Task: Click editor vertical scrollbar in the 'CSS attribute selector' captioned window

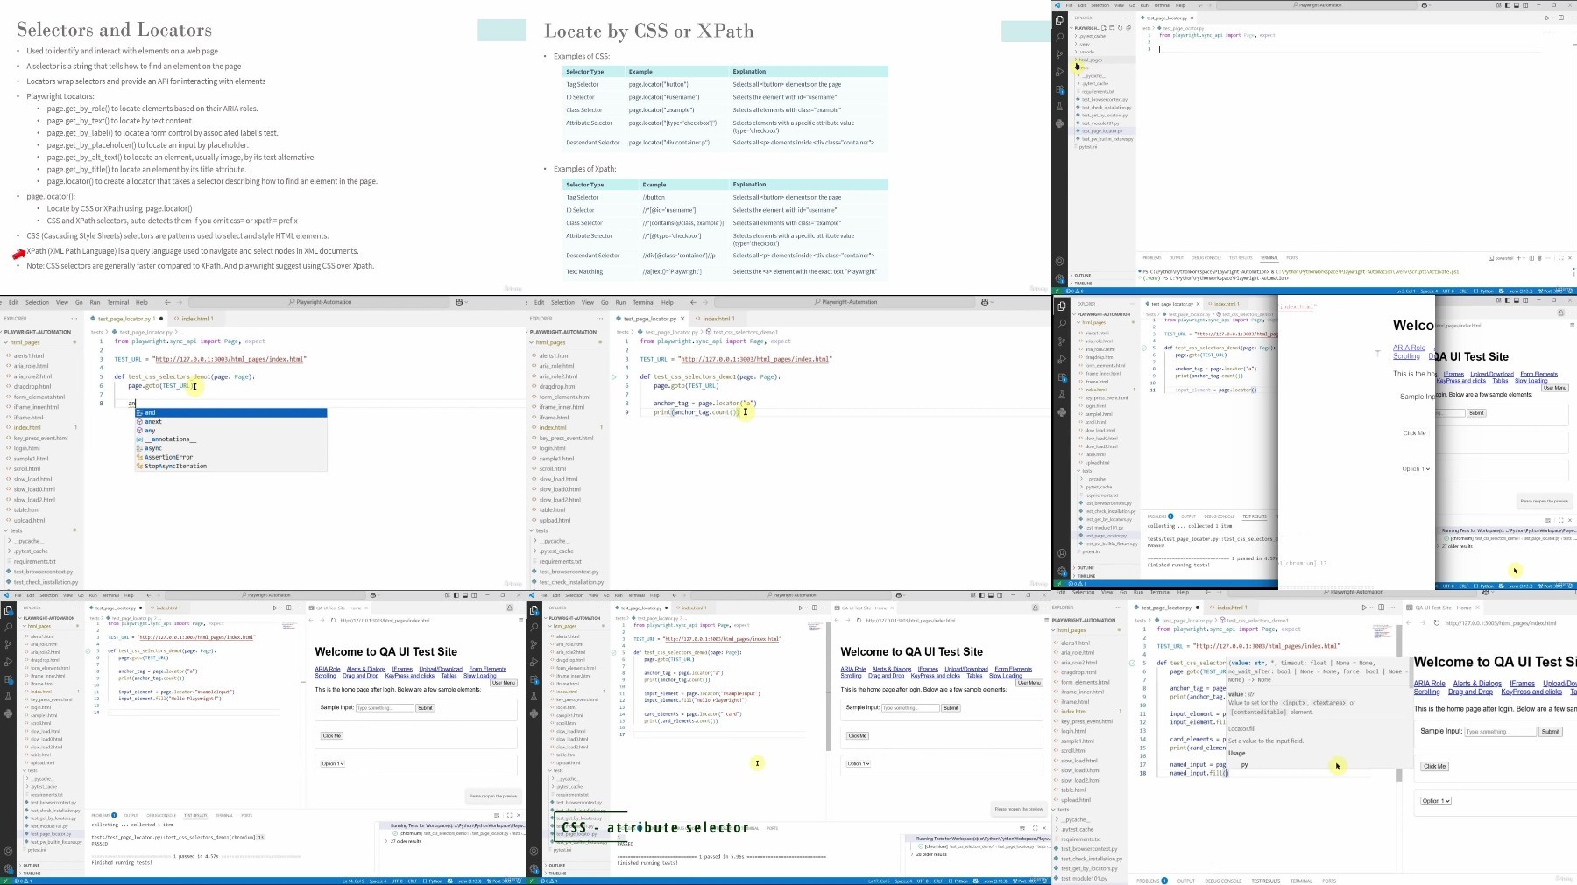Action: pyautogui.click(x=829, y=687)
